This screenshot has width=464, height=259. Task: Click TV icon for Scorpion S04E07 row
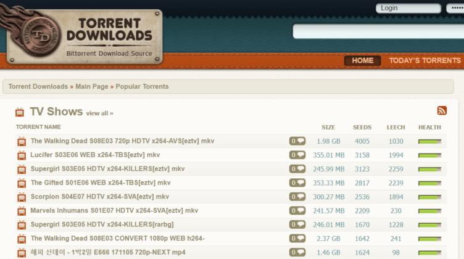point(22,197)
